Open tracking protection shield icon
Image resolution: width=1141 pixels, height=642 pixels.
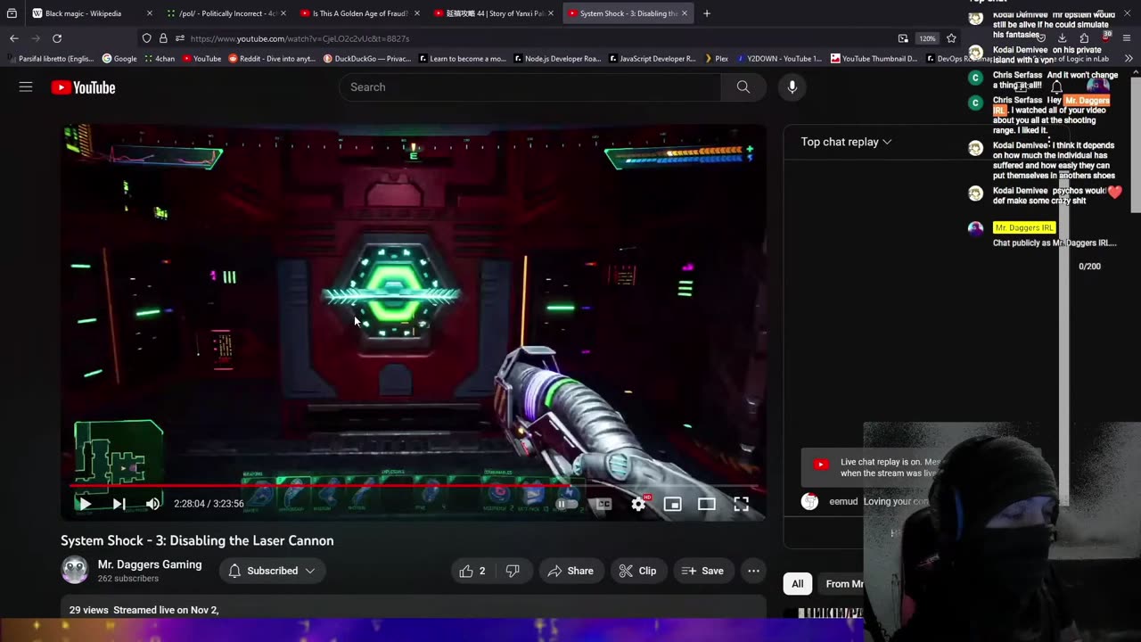(x=146, y=38)
